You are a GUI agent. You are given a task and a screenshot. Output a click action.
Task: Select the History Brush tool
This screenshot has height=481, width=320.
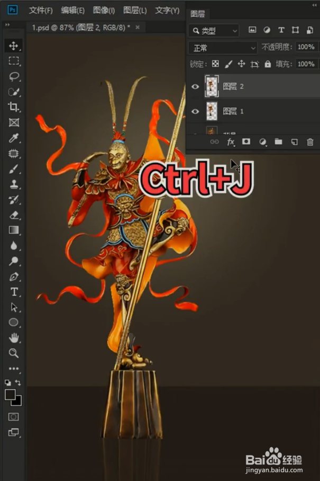[13, 200]
